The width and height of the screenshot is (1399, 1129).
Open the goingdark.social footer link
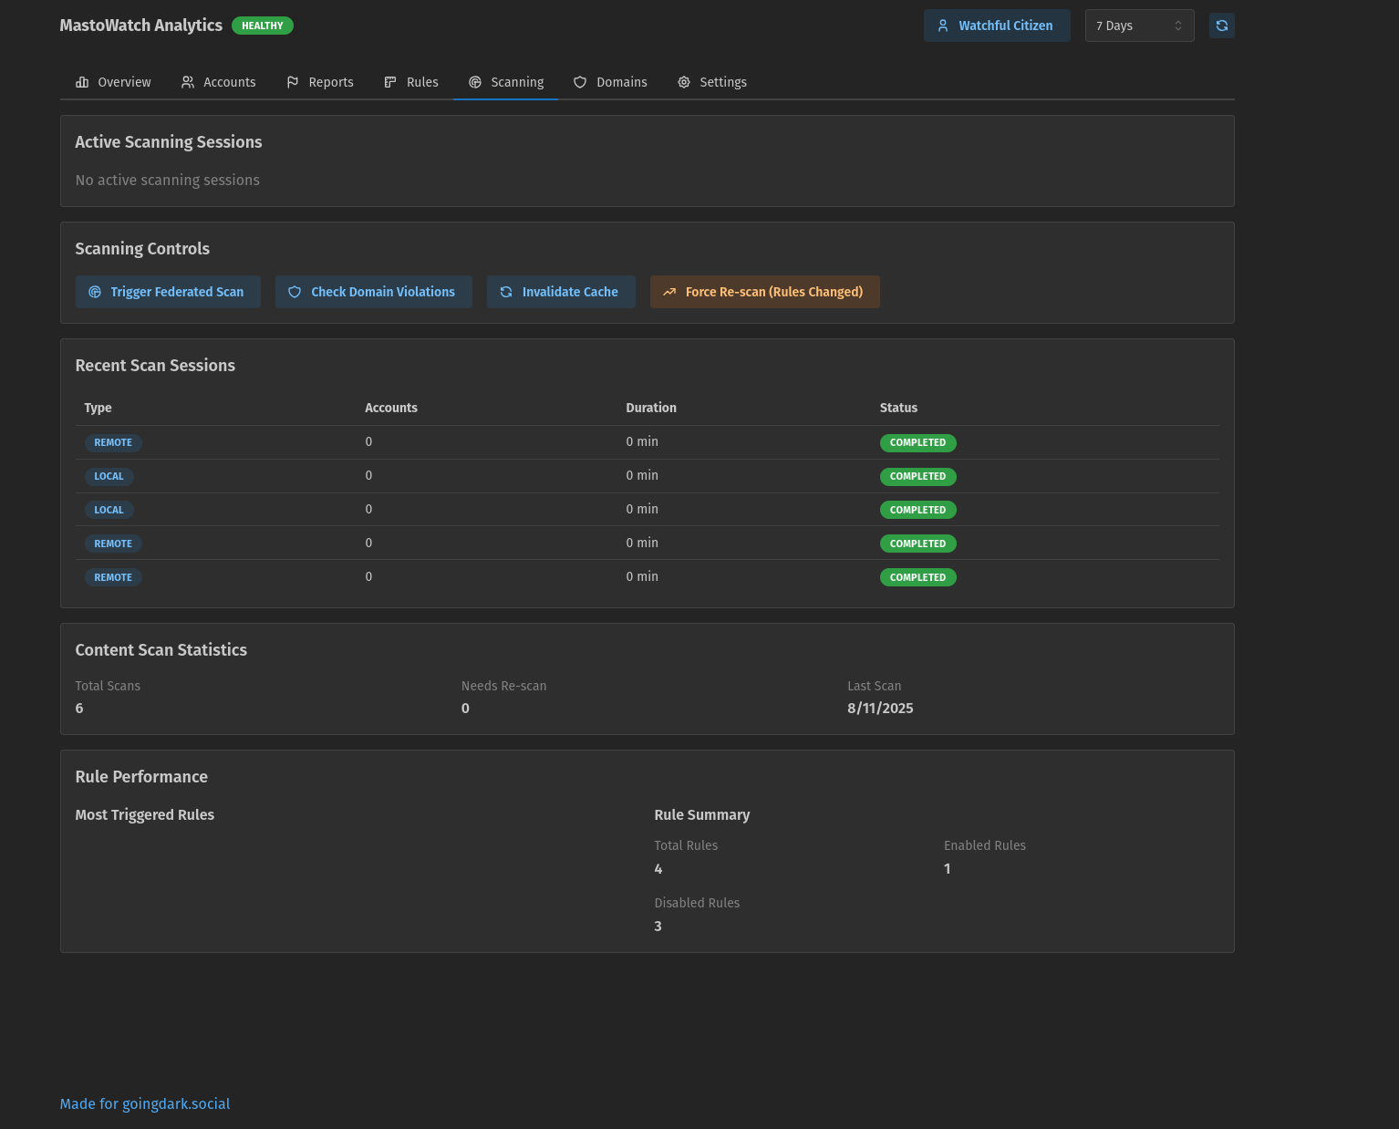point(145,1103)
